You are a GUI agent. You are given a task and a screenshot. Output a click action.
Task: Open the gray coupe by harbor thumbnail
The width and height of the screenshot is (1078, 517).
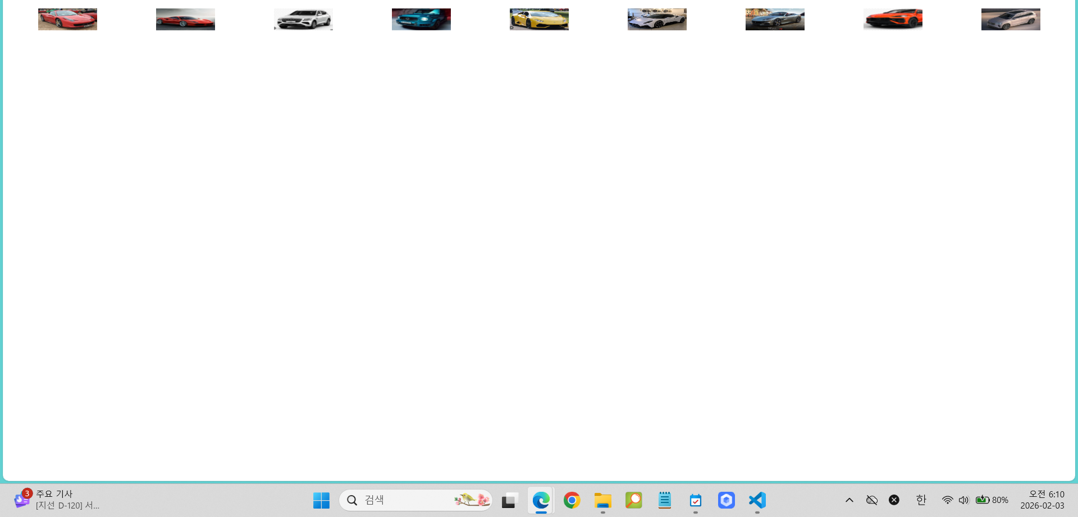click(775, 20)
